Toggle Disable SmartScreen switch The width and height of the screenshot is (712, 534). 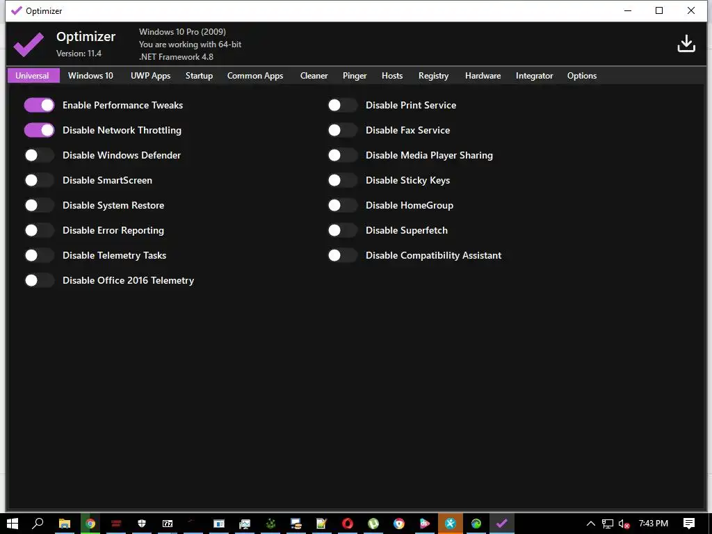pos(40,180)
